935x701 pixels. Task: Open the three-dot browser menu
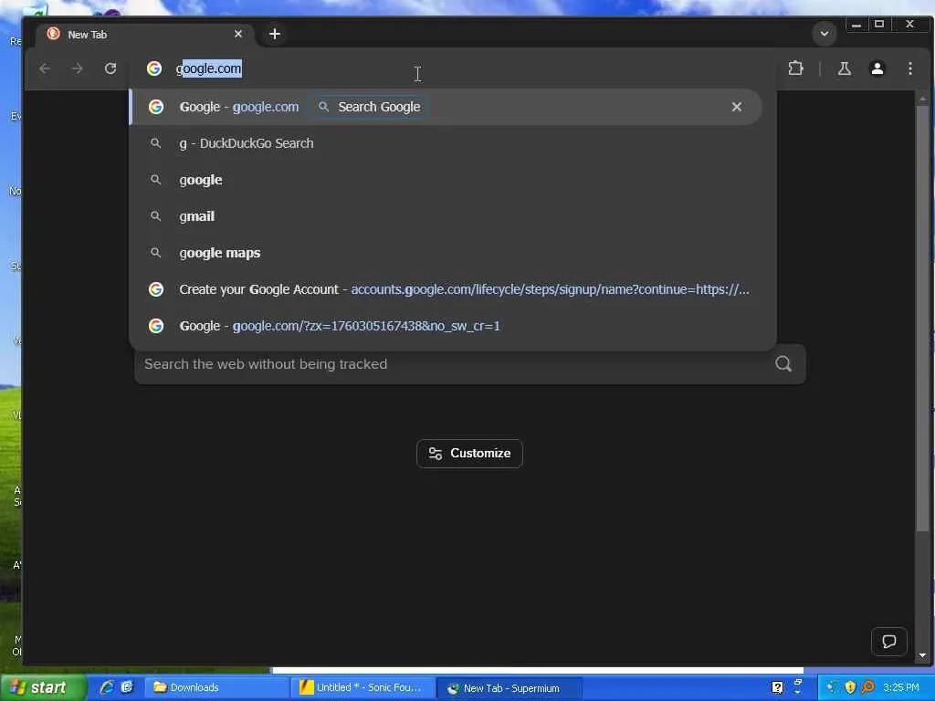[910, 68]
